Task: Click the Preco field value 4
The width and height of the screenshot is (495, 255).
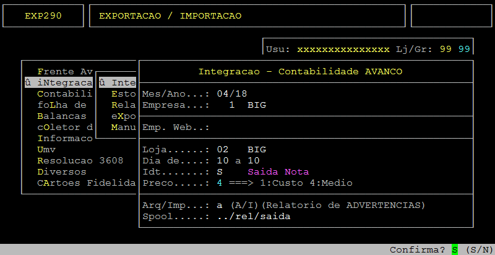Action: [220, 183]
